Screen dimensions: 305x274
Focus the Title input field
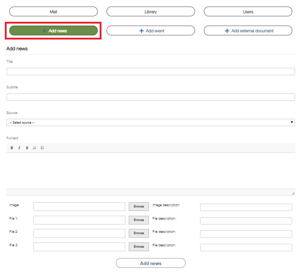click(x=151, y=71)
